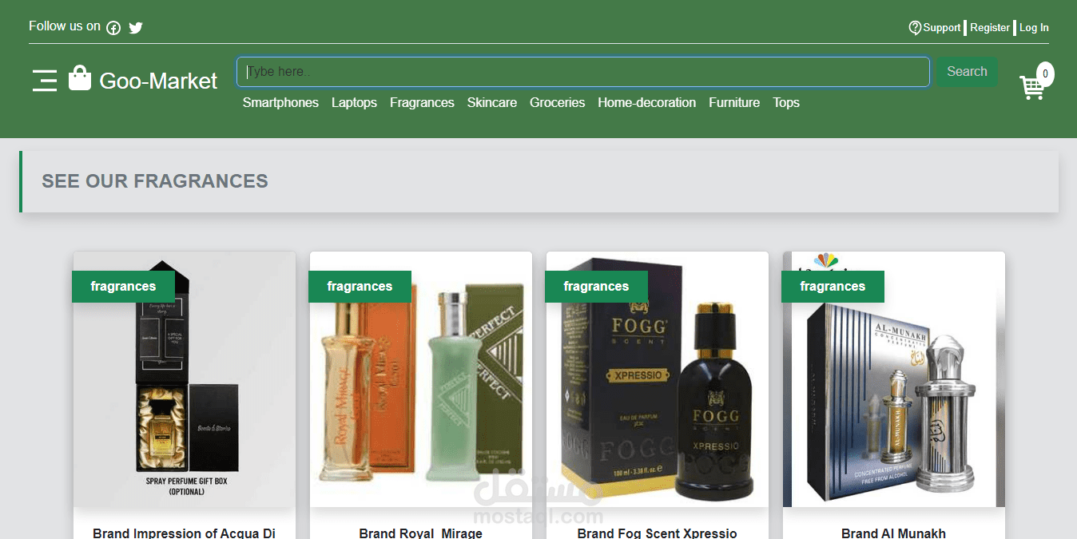The height and width of the screenshot is (539, 1077).
Task: Click 'Brand Fog Scent Xpressio' title
Action: pyautogui.click(x=658, y=533)
